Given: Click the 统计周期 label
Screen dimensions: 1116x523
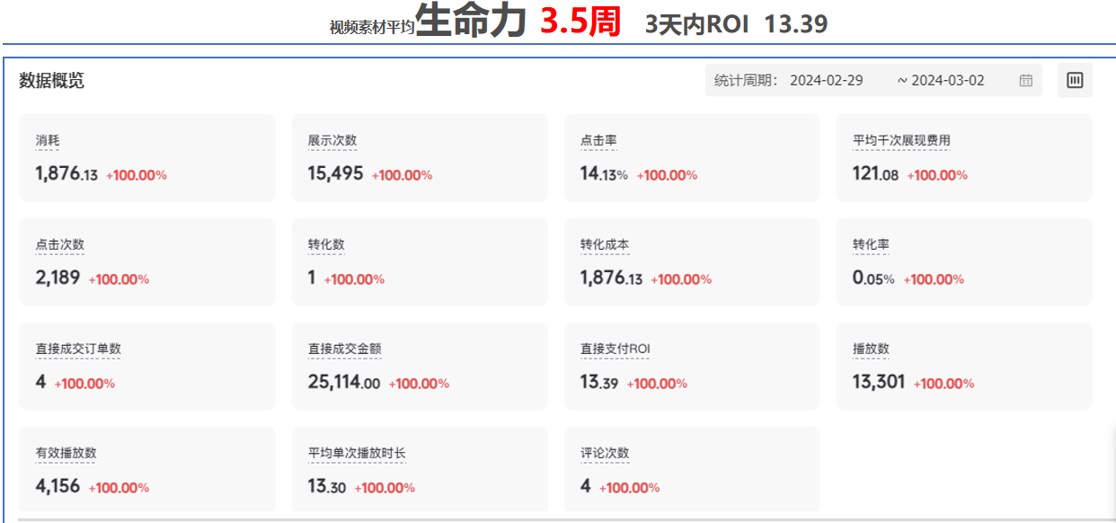Looking at the screenshot, I should [745, 80].
